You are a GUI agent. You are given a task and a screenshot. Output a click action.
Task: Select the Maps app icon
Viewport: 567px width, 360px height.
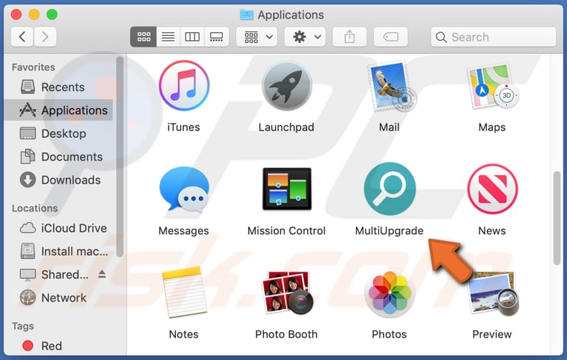493,86
